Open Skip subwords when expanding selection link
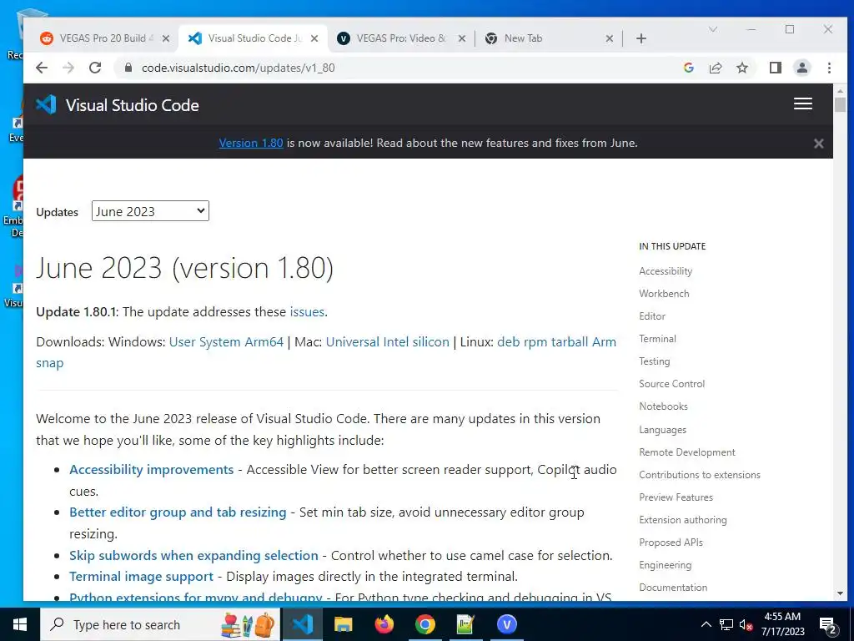Viewport: 854px width, 641px height. tap(193, 555)
